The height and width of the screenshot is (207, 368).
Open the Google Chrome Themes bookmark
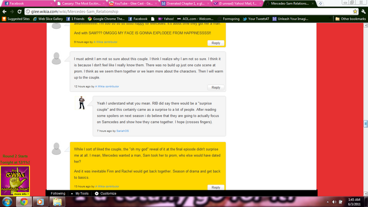pos(106,19)
